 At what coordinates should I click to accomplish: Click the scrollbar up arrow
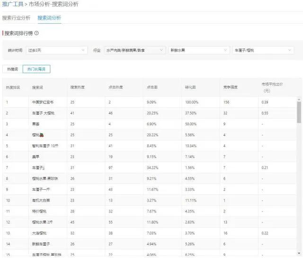pos(299,99)
